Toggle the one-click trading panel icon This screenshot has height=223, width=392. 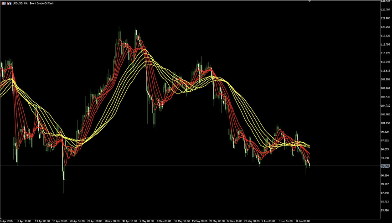tap(9, 3)
